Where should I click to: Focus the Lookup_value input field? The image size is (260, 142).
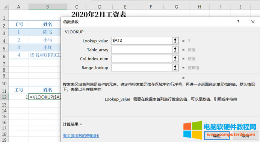tap(142, 41)
